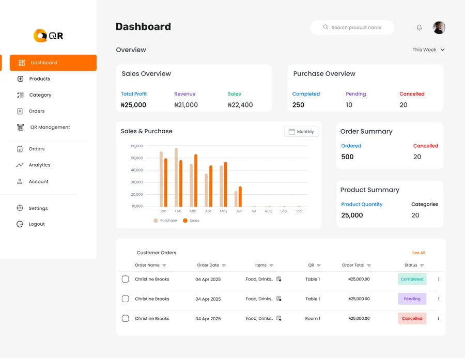This screenshot has width=465, height=358.
Task: Expand the This Week period dropdown
Action: [428, 50]
